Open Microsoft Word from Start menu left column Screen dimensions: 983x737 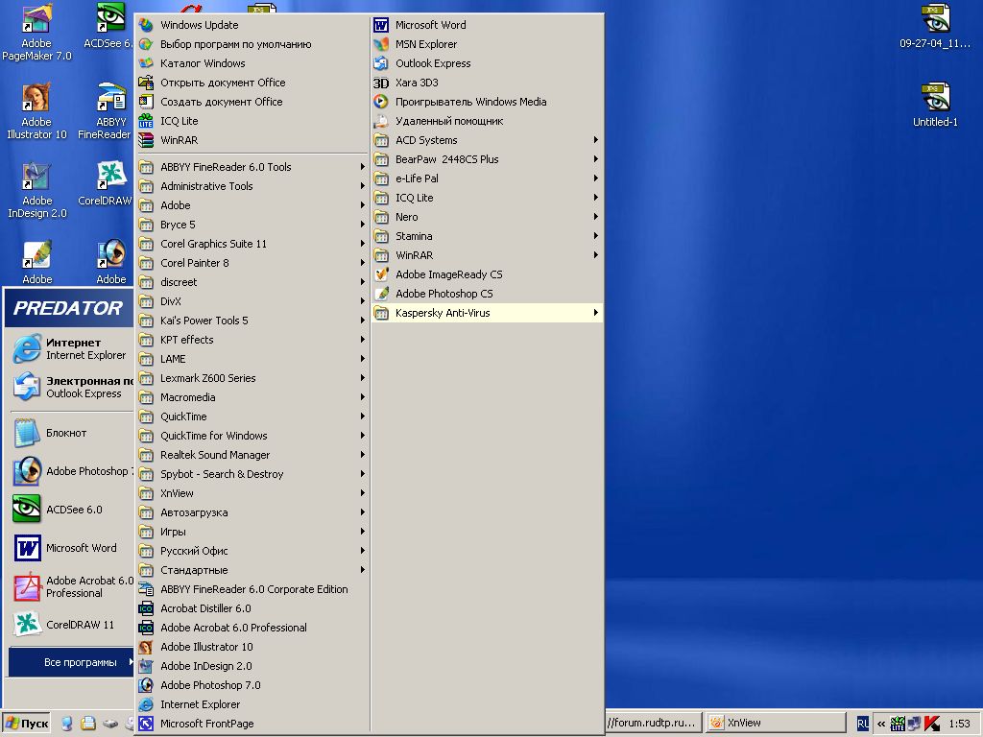click(x=71, y=548)
